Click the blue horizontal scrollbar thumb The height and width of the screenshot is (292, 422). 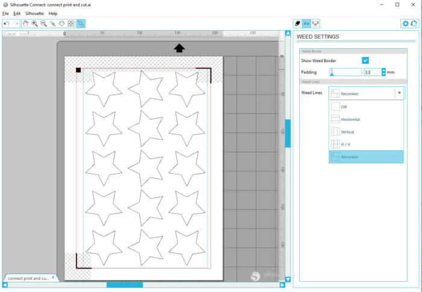[125, 285]
